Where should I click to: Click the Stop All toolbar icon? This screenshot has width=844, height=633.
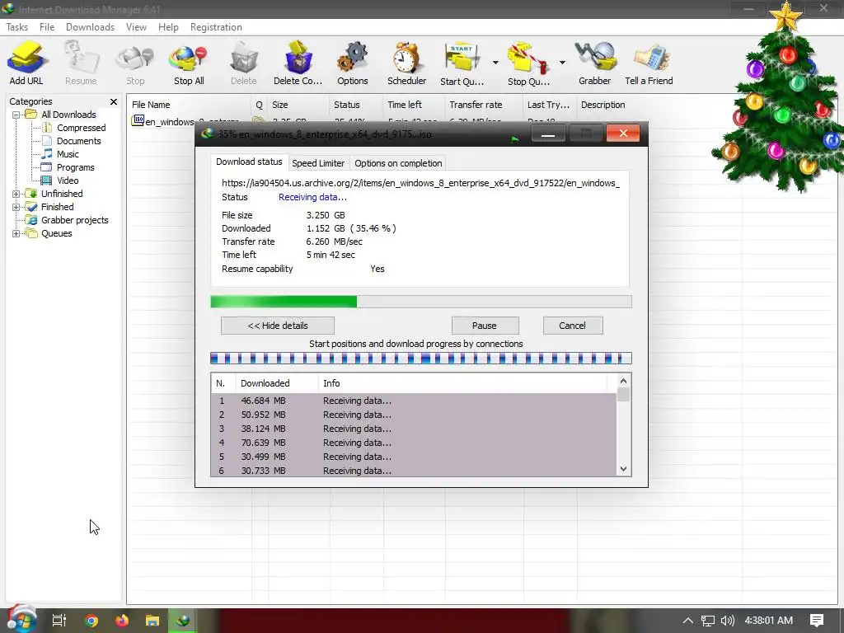click(x=189, y=63)
